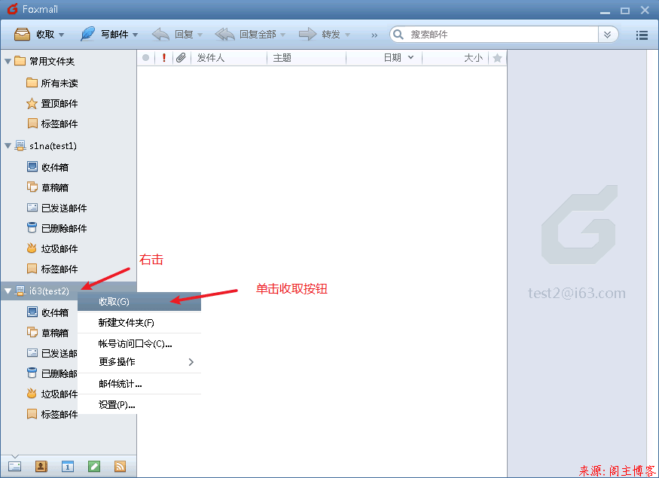659x478 pixels.
Task: Show more toolbar items chevron
Action: point(374,35)
